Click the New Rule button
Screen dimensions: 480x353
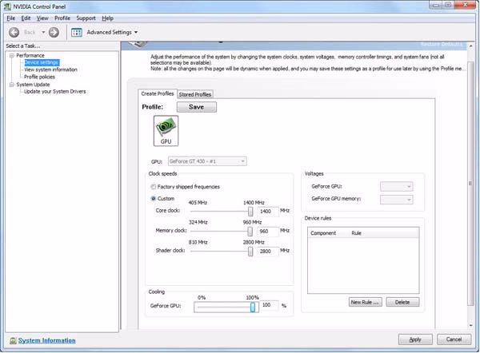tap(366, 302)
